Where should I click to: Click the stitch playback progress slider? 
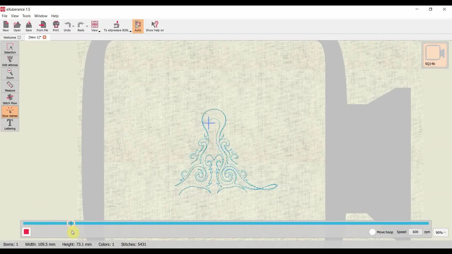pyautogui.click(x=71, y=223)
